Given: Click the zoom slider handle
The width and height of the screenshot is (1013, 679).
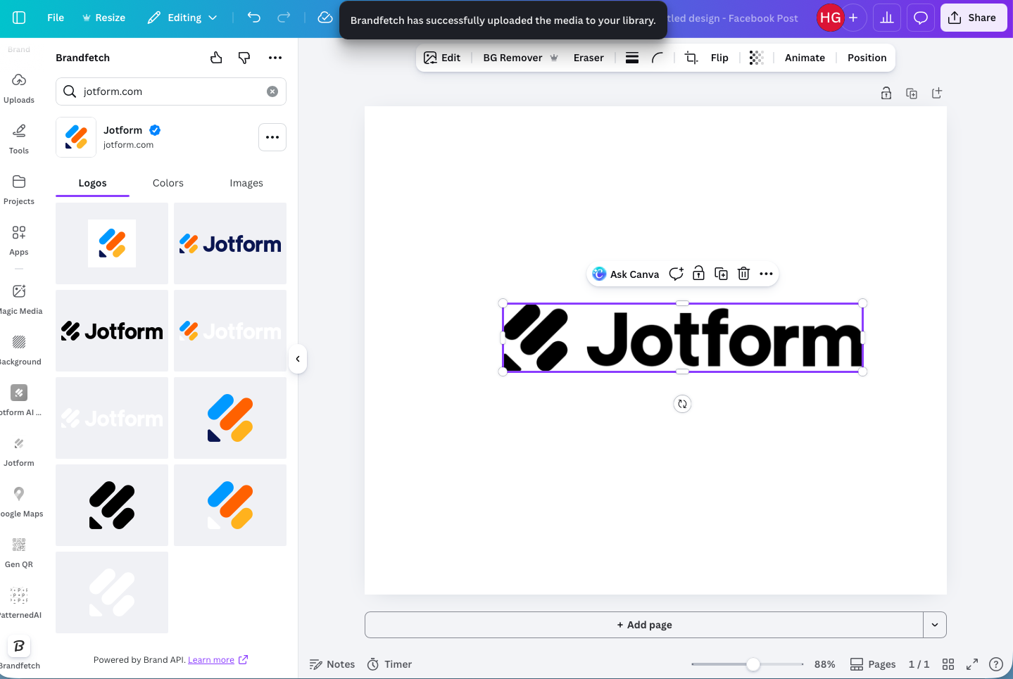Looking at the screenshot, I should pos(754,664).
